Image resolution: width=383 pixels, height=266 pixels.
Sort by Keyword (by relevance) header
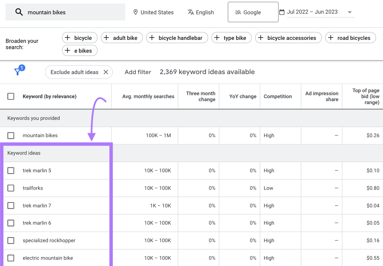point(49,96)
